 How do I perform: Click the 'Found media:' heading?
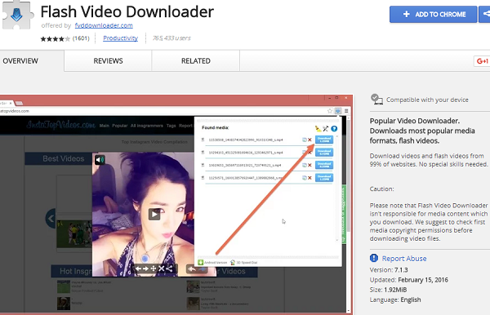216,127
